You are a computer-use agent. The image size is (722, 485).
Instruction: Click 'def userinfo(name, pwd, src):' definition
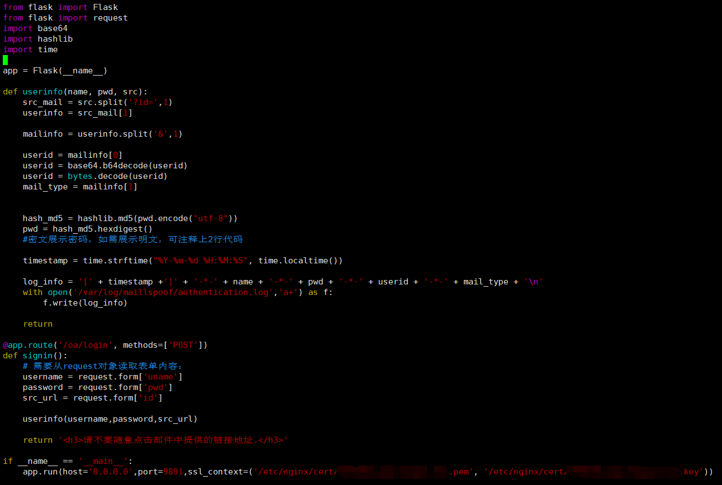[75, 92]
